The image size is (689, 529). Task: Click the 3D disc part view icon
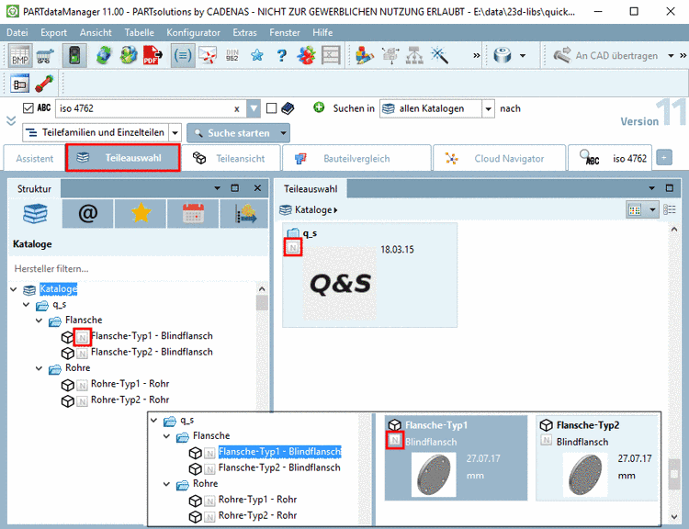(503, 56)
